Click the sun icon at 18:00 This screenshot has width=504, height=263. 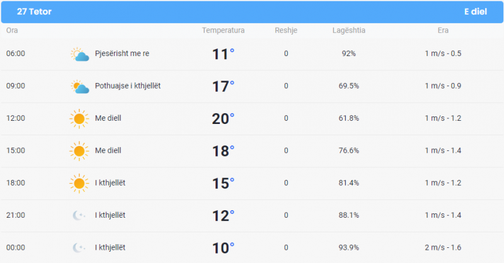click(79, 183)
